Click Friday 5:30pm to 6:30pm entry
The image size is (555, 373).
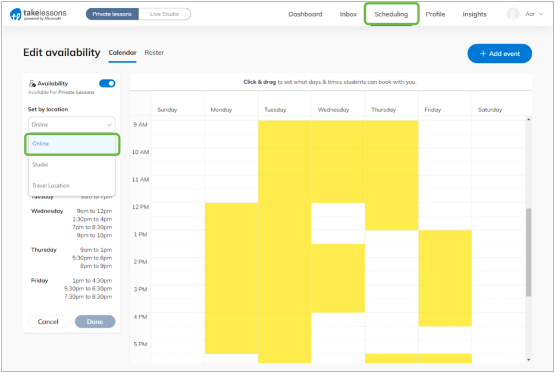(88, 289)
